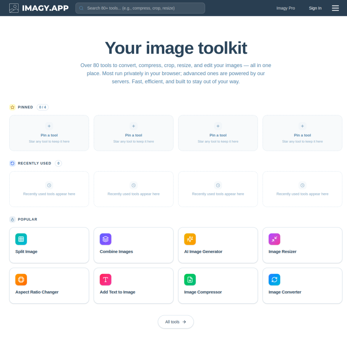
Task: Click 'Pin a tool' text in first card
Action: click(49, 135)
